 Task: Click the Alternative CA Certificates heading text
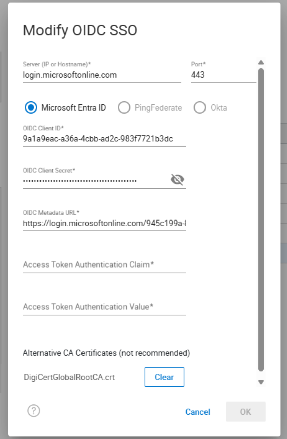tap(106, 353)
